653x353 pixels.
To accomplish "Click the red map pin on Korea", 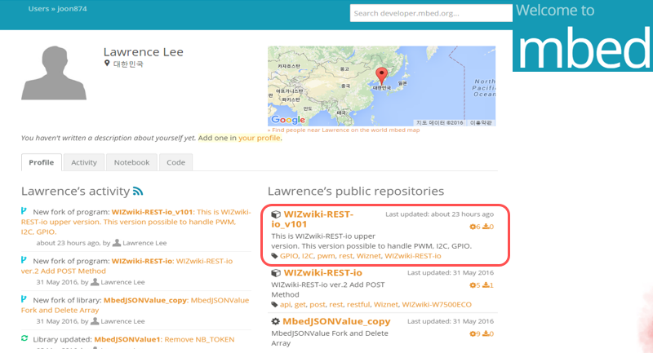I will [381, 76].
